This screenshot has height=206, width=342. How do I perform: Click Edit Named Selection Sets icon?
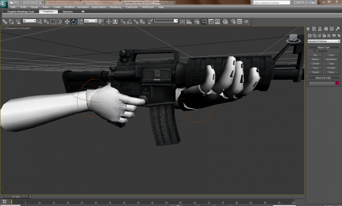(x=150, y=21)
